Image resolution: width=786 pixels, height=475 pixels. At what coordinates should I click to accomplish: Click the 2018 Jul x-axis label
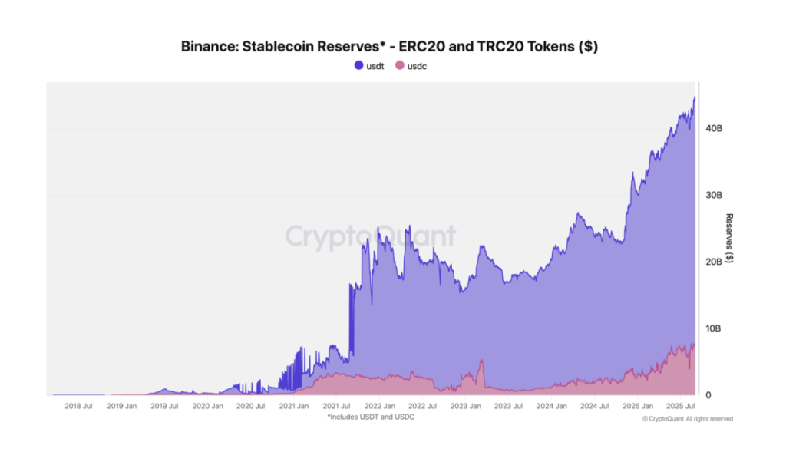(x=79, y=406)
